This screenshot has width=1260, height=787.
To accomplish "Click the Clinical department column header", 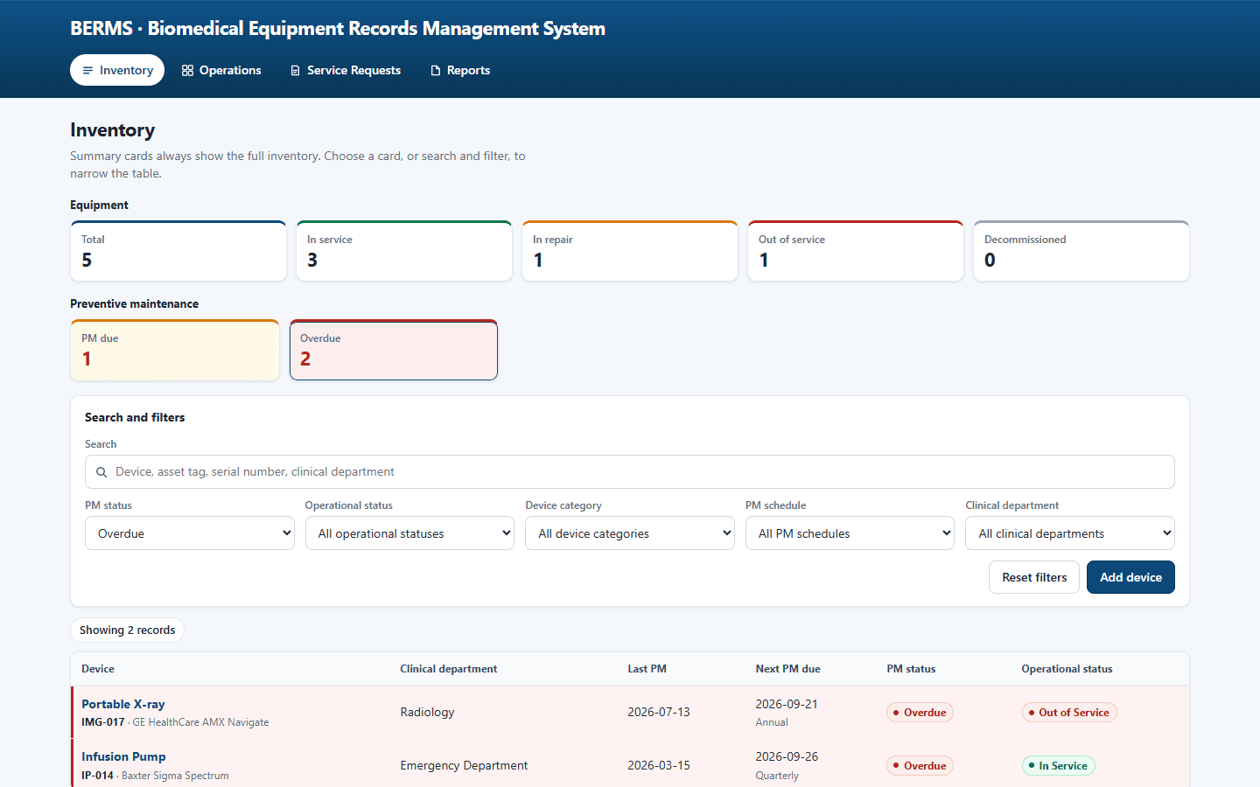I will point(449,669).
